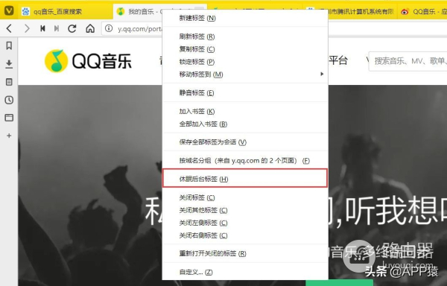Reload the current page
The image size is (447, 286).
tap(72, 28)
